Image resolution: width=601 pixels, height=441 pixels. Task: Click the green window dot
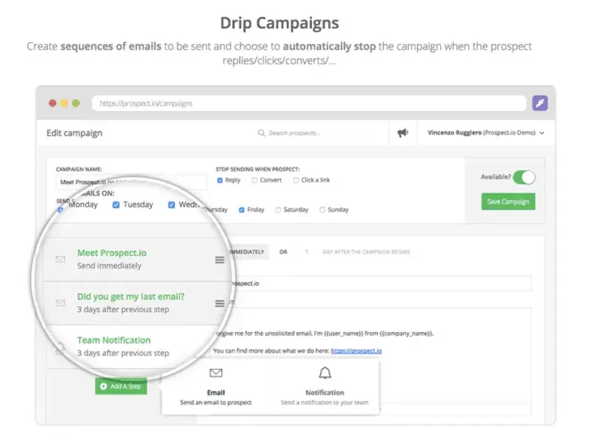(76, 103)
